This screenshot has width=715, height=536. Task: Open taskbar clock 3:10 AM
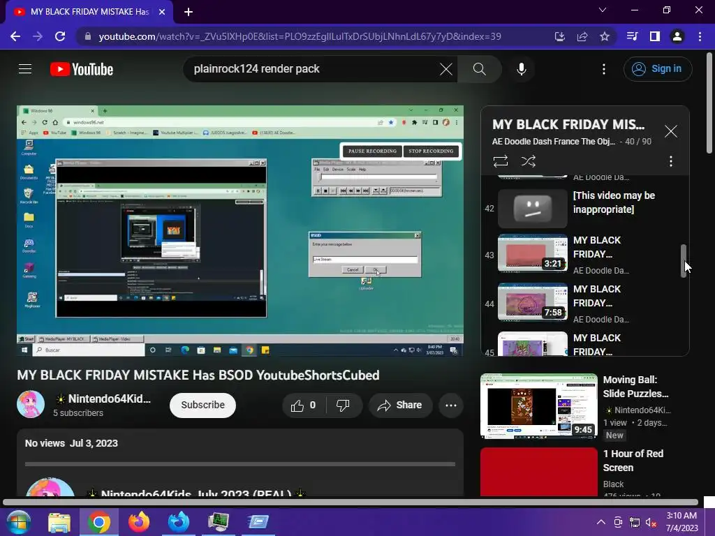coord(681,522)
